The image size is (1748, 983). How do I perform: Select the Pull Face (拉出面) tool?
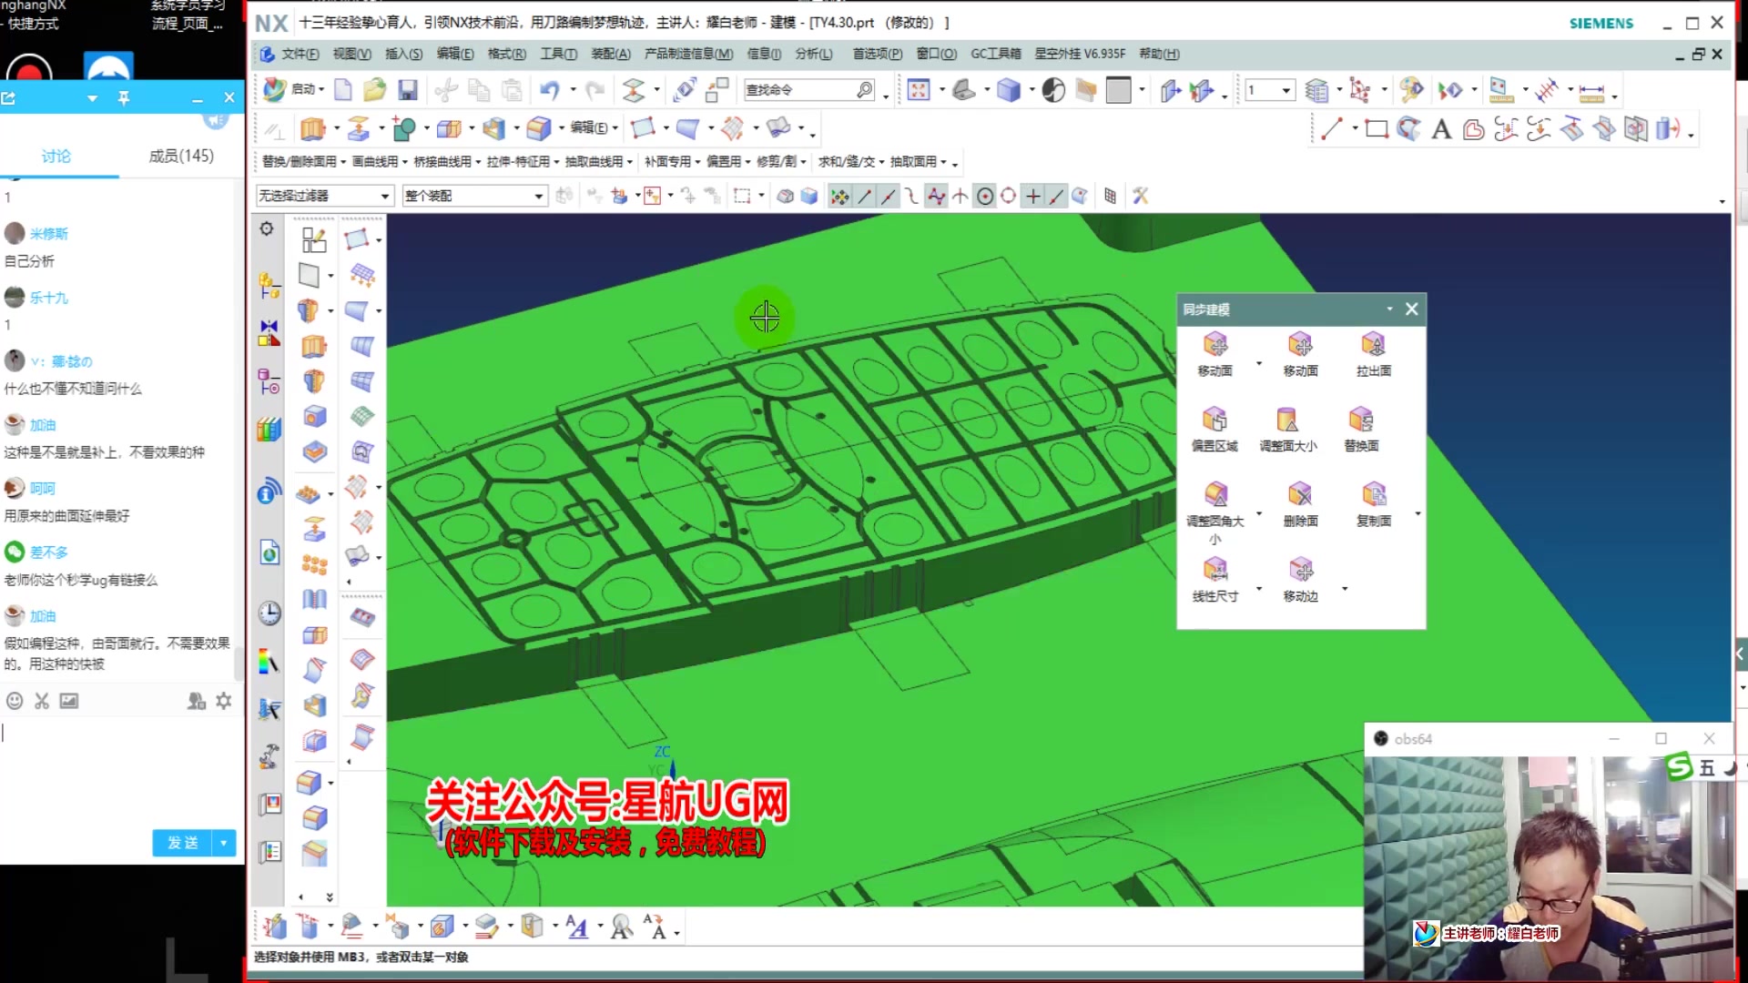[1373, 346]
